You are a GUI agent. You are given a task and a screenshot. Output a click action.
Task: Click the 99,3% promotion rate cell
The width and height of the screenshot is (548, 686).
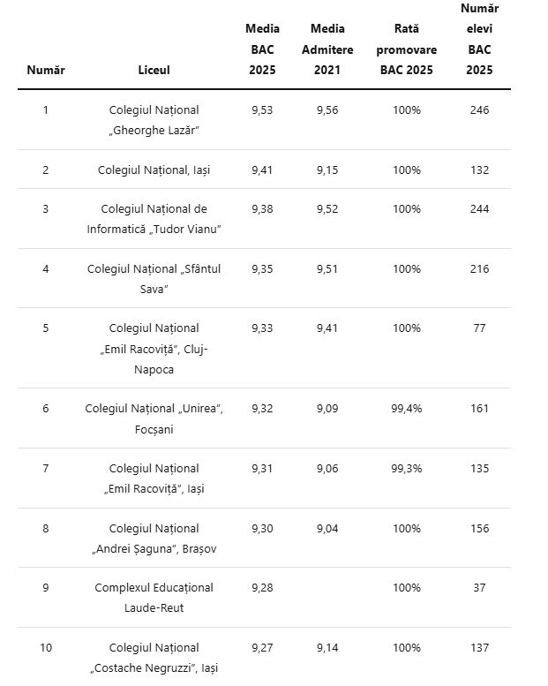tap(406, 469)
